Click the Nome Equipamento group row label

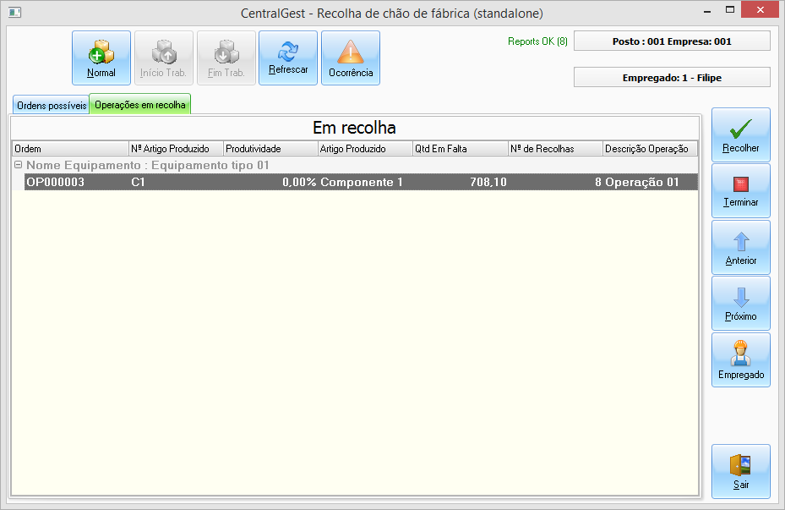148,165
